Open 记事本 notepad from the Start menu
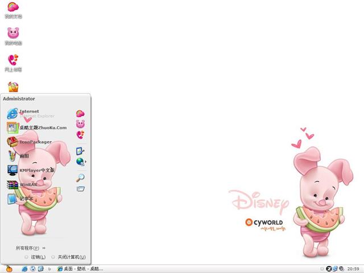 (x=20, y=198)
